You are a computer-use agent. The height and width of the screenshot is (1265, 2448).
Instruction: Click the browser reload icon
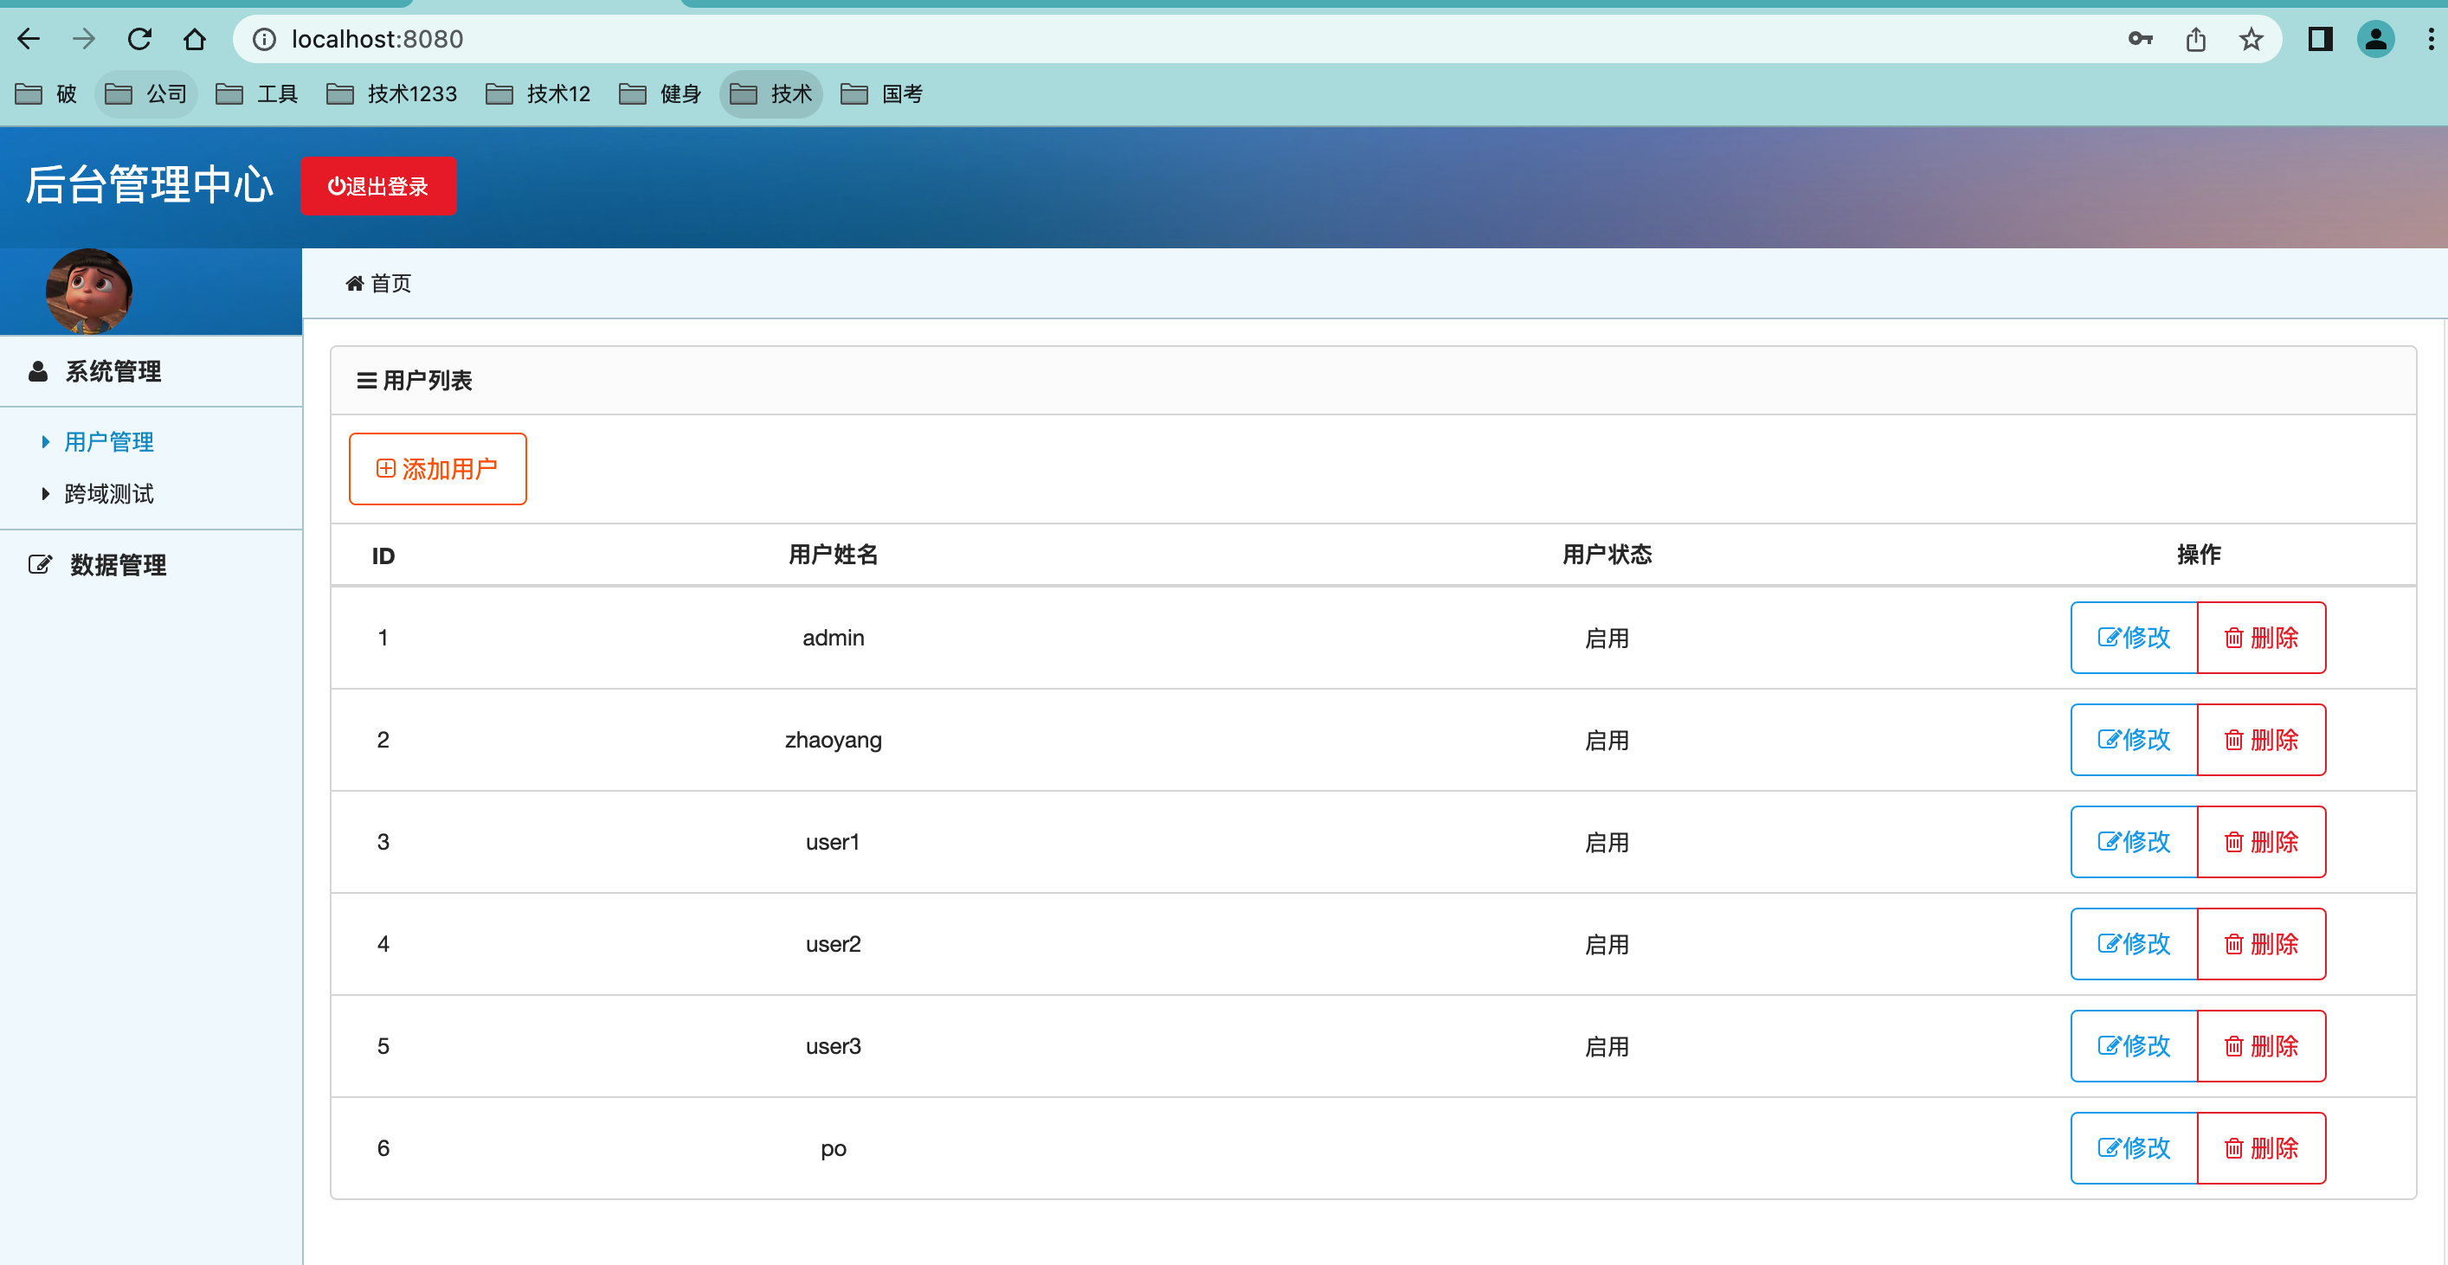139,39
